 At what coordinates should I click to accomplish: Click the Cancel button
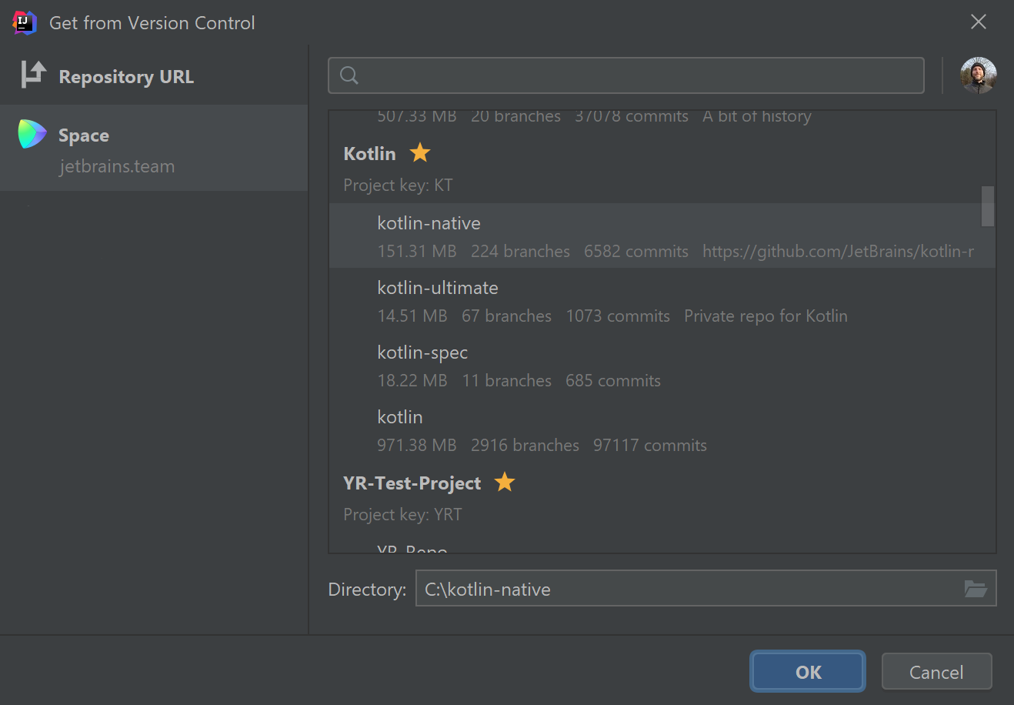936,672
